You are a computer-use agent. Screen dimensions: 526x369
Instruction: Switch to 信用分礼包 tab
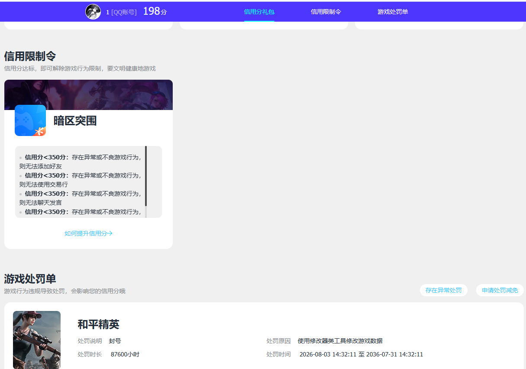pyautogui.click(x=259, y=12)
